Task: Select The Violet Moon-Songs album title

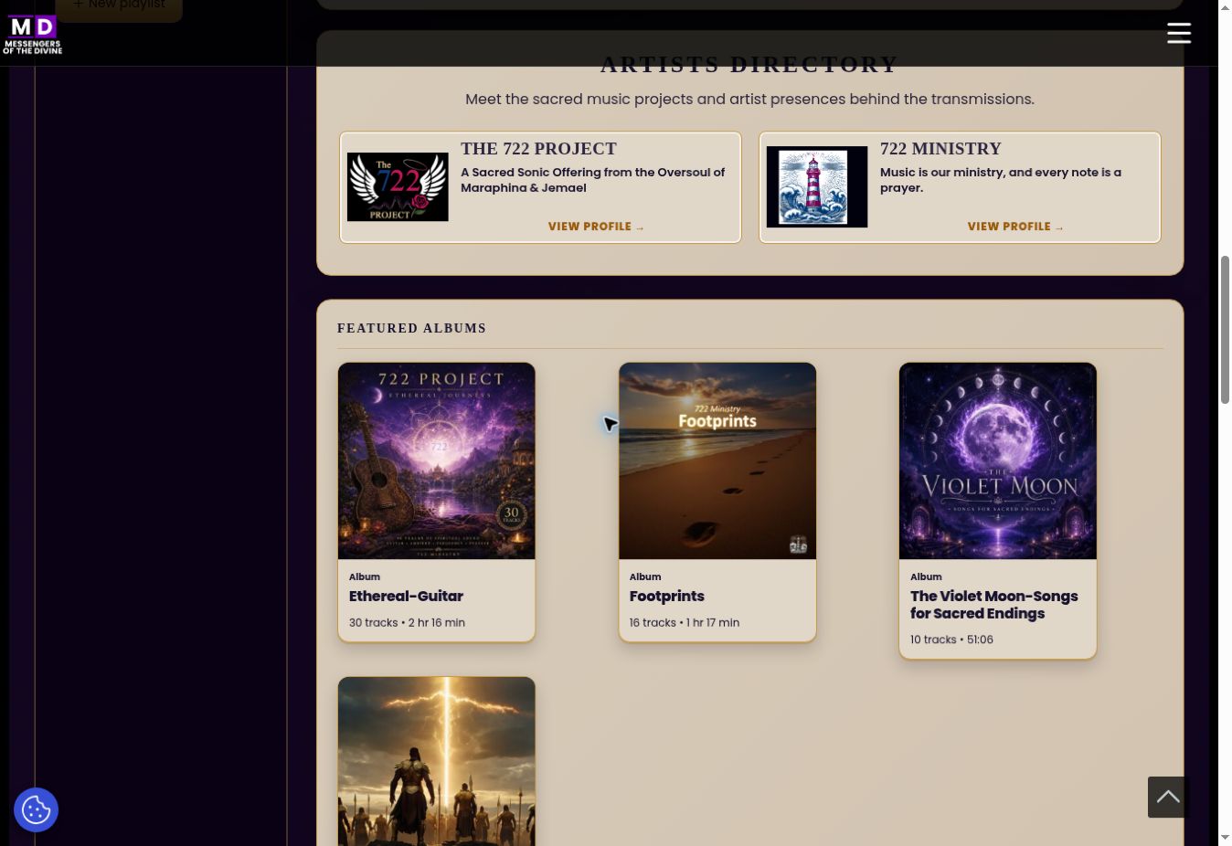Action: coord(994,605)
